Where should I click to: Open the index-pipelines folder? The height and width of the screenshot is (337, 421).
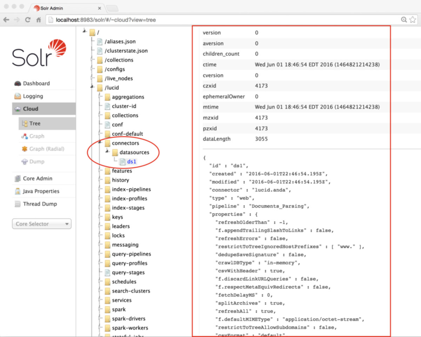tap(131, 189)
